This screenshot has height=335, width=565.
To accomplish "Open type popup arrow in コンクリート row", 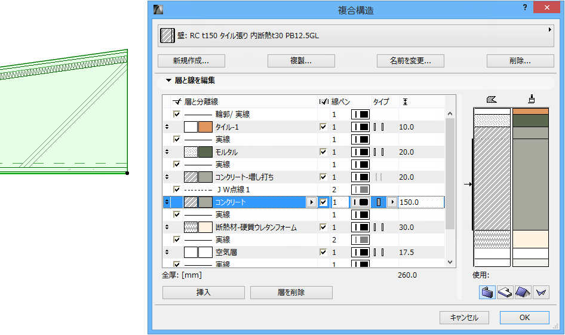I will (392, 202).
